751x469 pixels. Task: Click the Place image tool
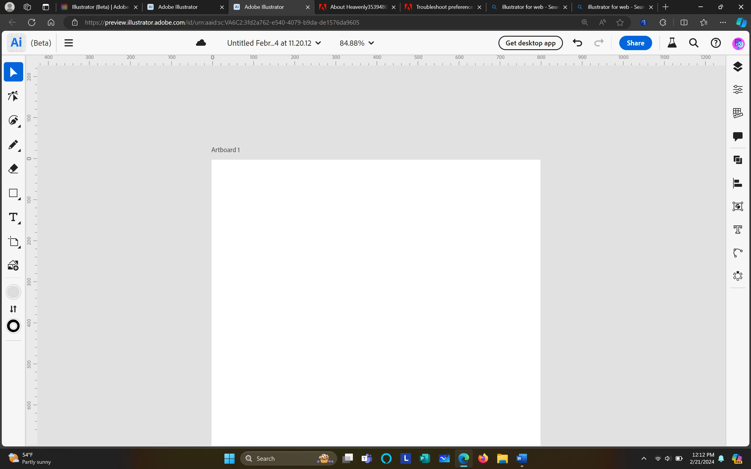click(x=13, y=266)
